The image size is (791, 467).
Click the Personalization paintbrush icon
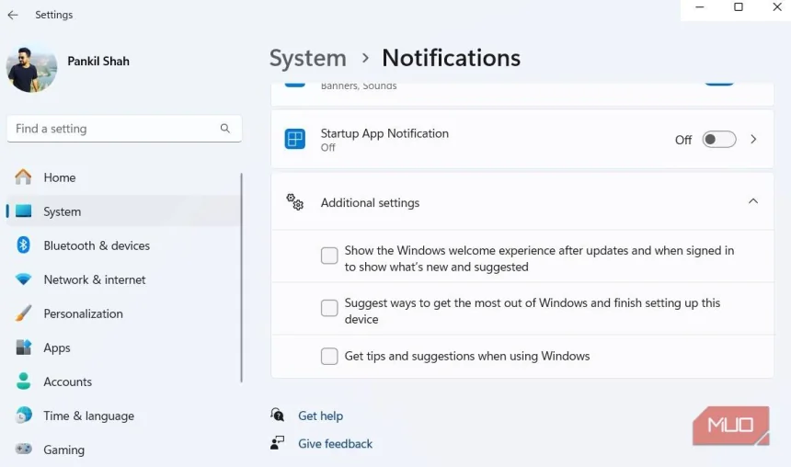(x=24, y=313)
